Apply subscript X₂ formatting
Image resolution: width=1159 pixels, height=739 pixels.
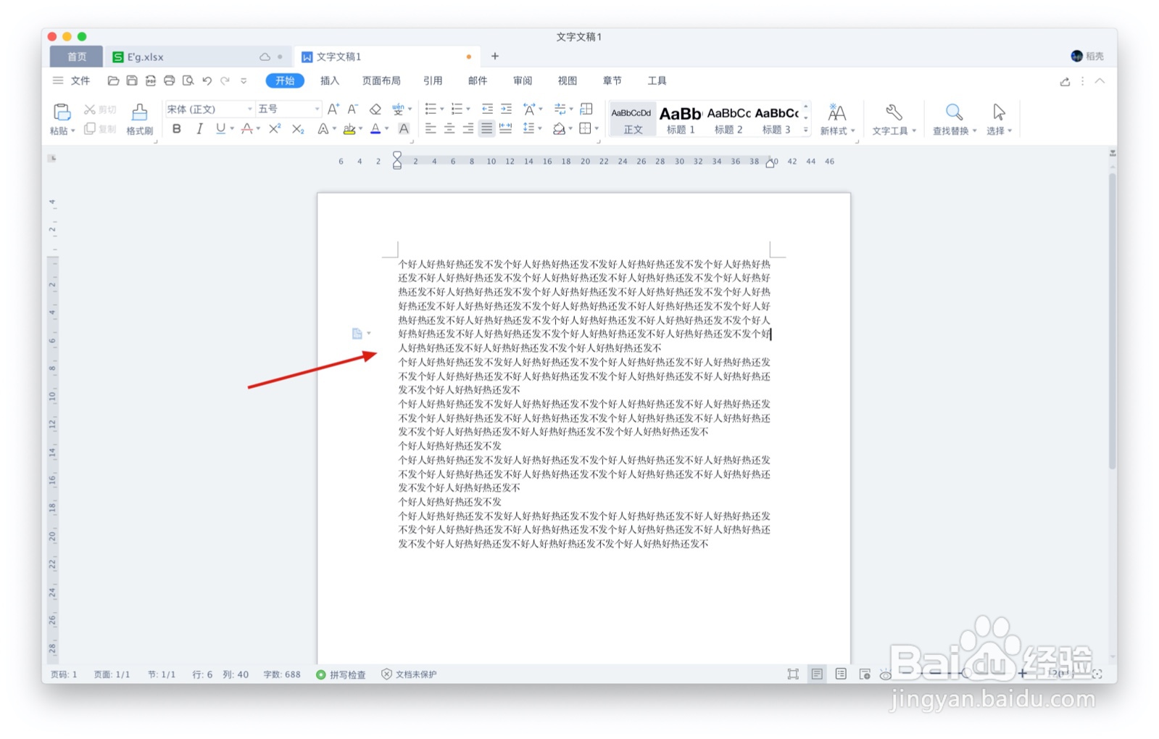click(x=298, y=129)
